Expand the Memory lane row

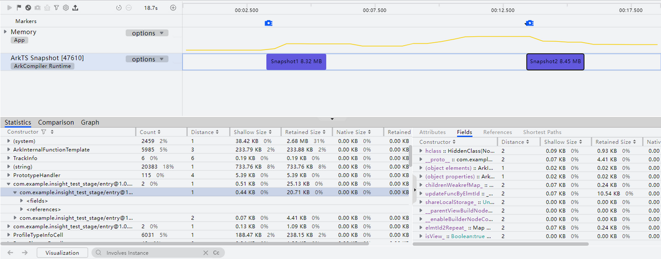click(6, 32)
